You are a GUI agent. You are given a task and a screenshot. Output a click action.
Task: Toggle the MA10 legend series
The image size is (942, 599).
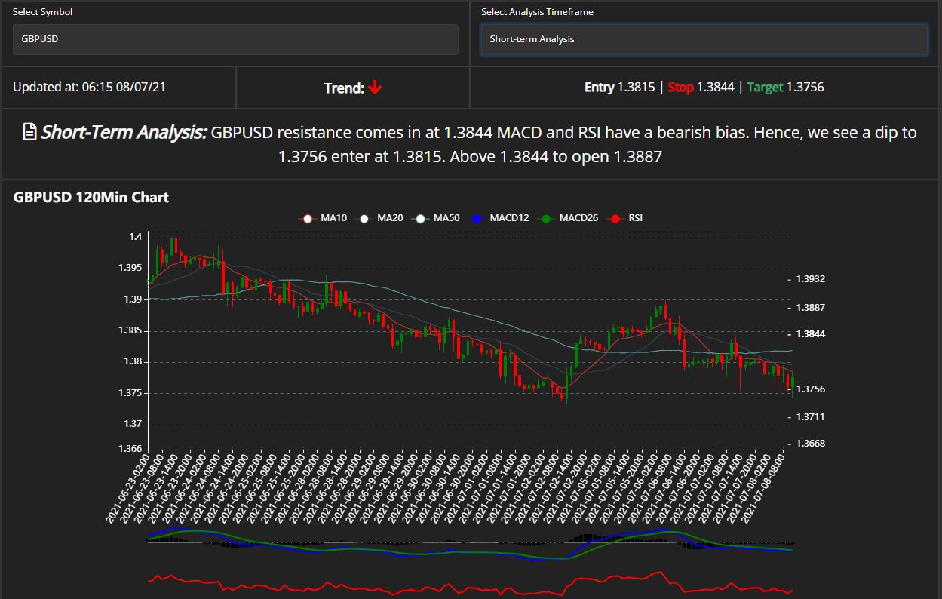(324, 218)
